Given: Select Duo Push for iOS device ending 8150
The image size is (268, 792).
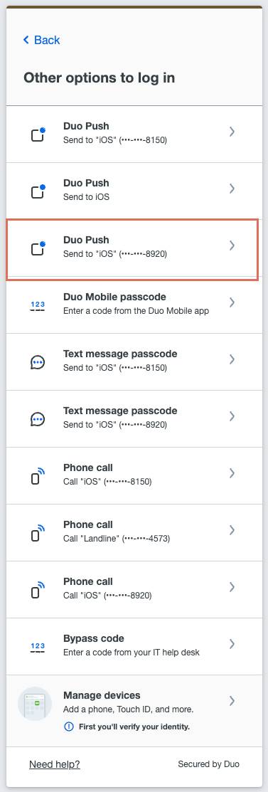Looking at the screenshot, I should tap(134, 134).
